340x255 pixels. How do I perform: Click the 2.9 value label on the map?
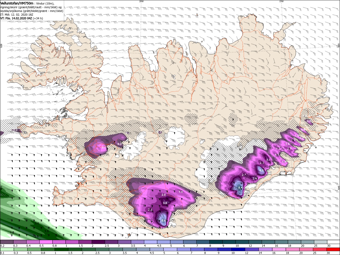click(255, 178)
